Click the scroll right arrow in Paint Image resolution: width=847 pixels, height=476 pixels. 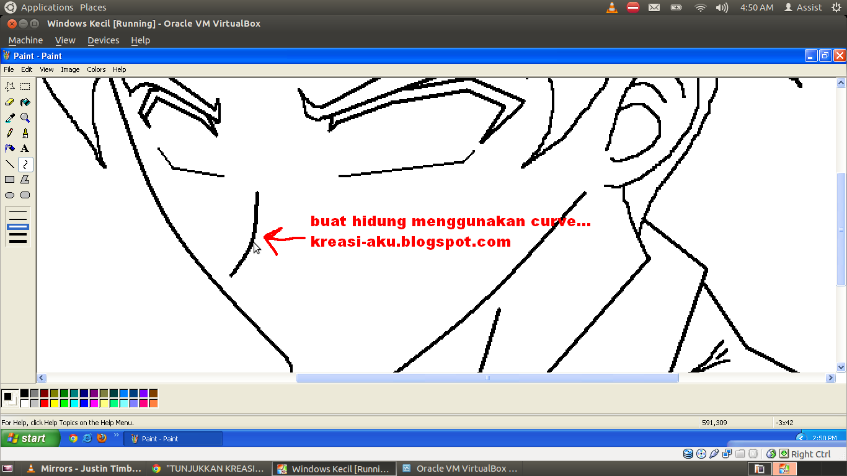tap(831, 378)
